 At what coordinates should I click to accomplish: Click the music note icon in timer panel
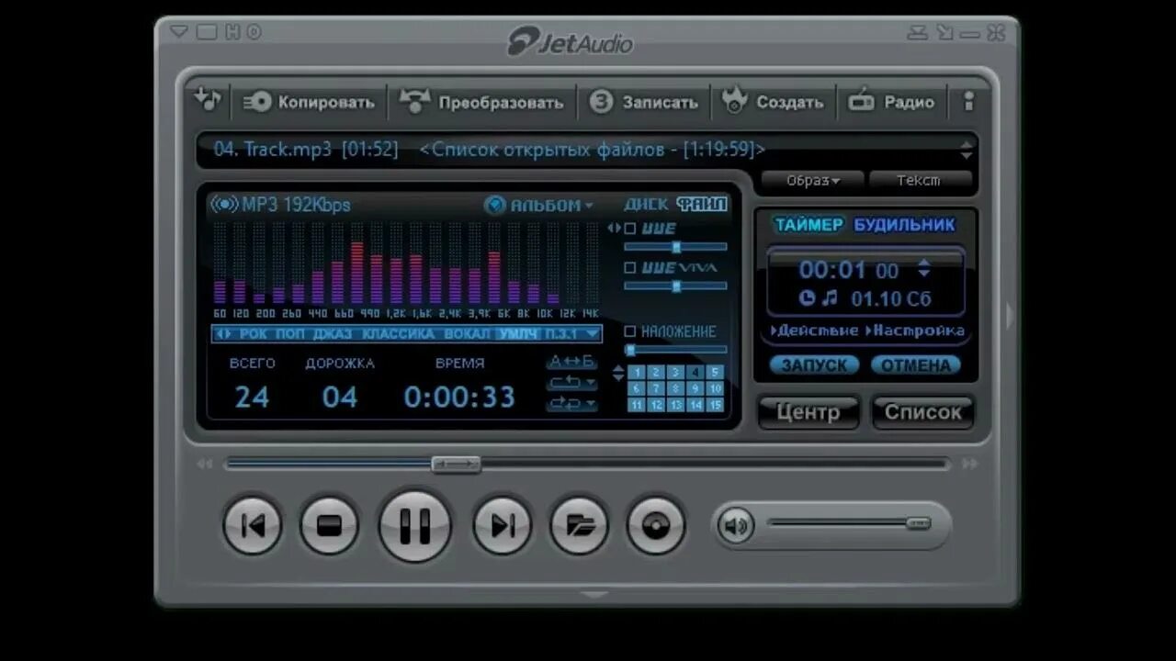coord(830,298)
